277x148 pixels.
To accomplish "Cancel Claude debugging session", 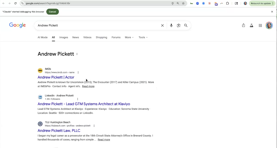I will point(53,12).
